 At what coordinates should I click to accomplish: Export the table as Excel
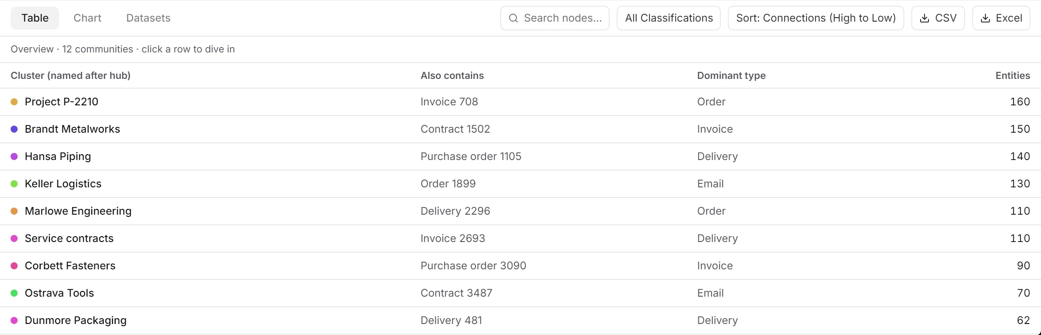[x=1001, y=18]
